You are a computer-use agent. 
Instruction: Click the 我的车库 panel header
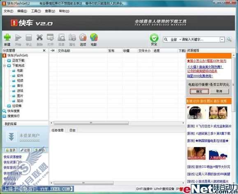coord(25,124)
